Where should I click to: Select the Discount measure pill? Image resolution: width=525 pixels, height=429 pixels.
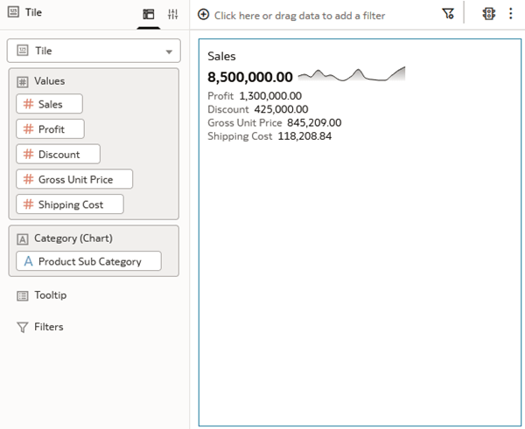(x=58, y=154)
